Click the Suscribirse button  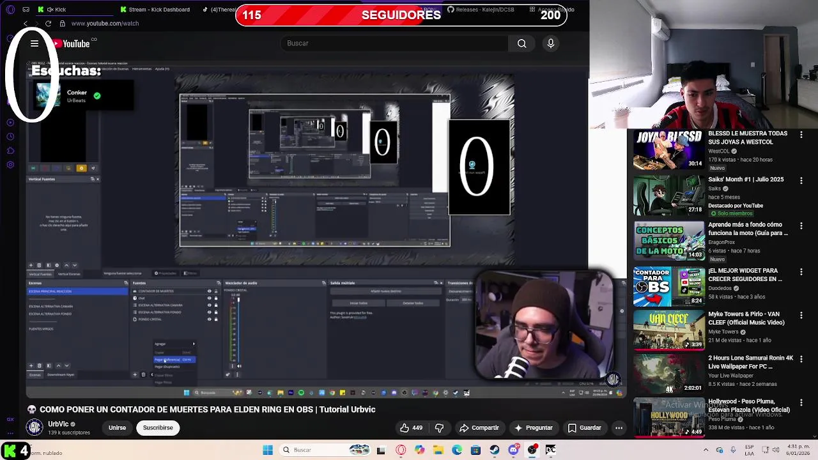pyautogui.click(x=158, y=428)
